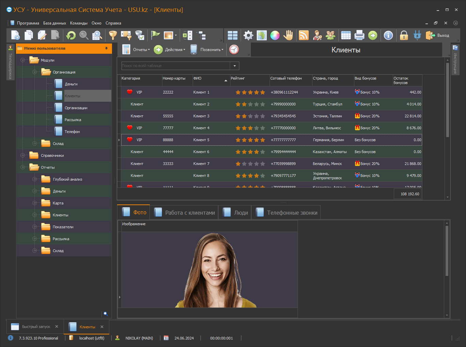Open the color wheel theme picker
This screenshot has width=466, height=347.
pos(275,35)
